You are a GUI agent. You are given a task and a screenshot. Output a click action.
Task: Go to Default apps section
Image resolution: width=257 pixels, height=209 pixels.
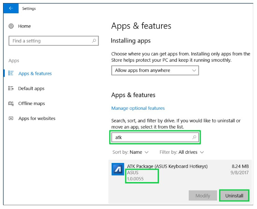[31, 88]
